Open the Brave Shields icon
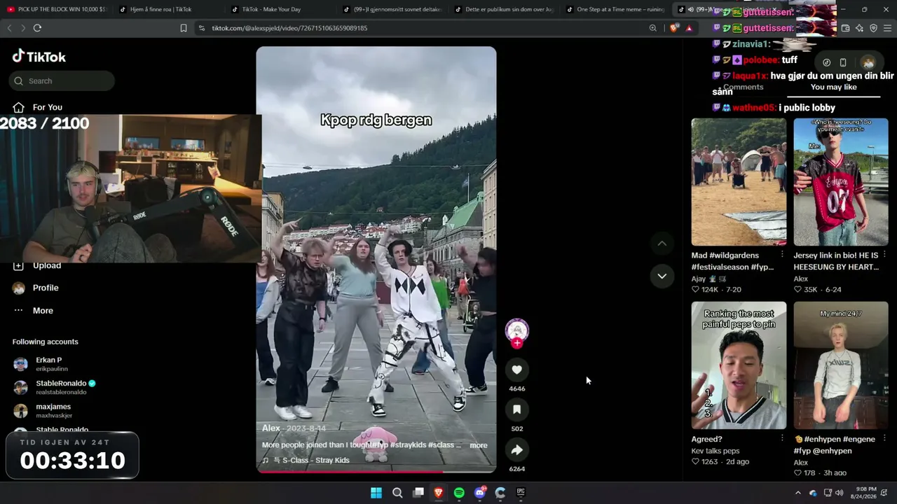897x504 pixels. click(674, 28)
